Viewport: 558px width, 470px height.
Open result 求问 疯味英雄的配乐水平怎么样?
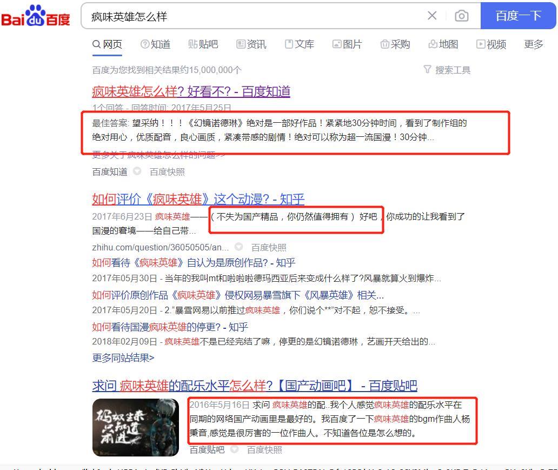255,386
